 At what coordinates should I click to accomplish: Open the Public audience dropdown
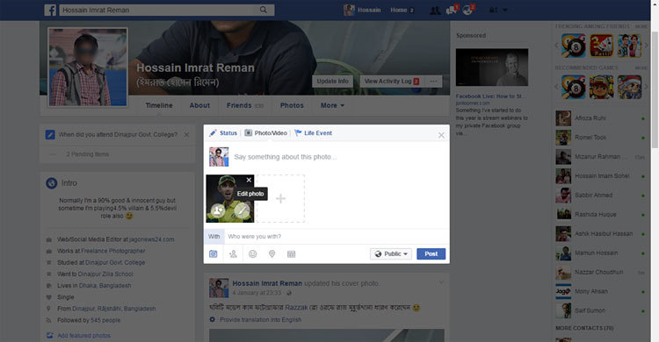391,254
